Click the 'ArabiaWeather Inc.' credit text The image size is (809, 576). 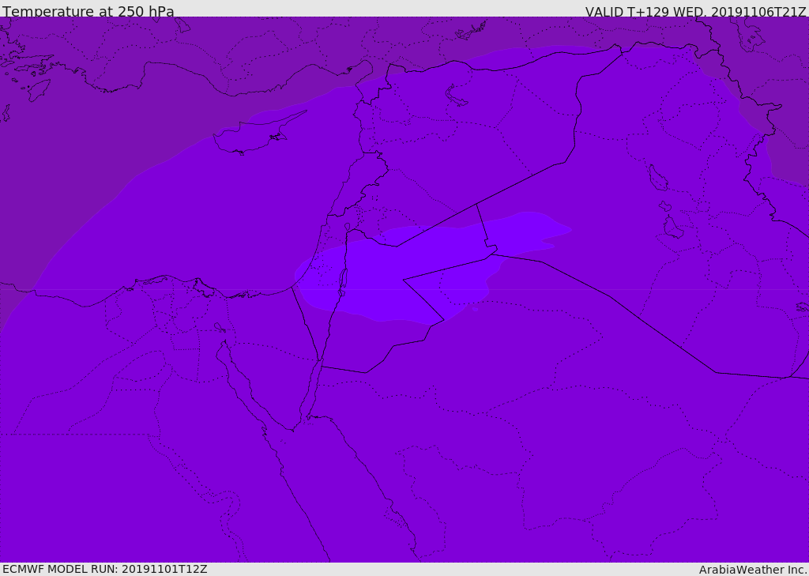coord(753,570)
